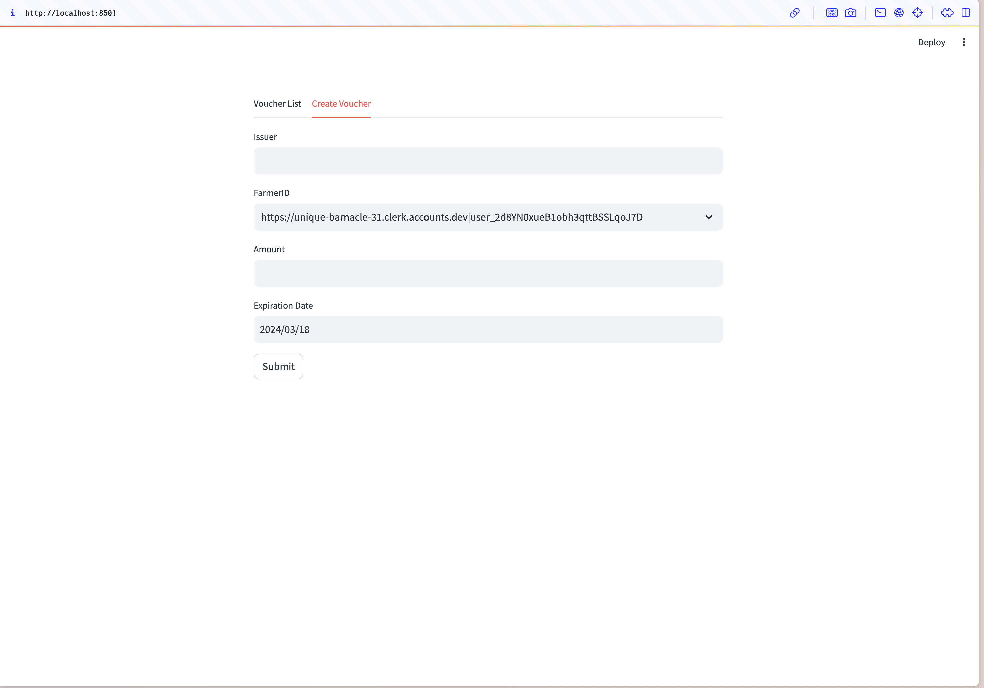Toggle the split panel layout icon
The height and width of the screenshot is (688, 984).
pyautogui.click(x=966, y=13)
